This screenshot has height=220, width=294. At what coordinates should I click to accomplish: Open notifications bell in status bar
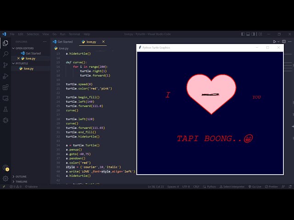coord(290,187)
